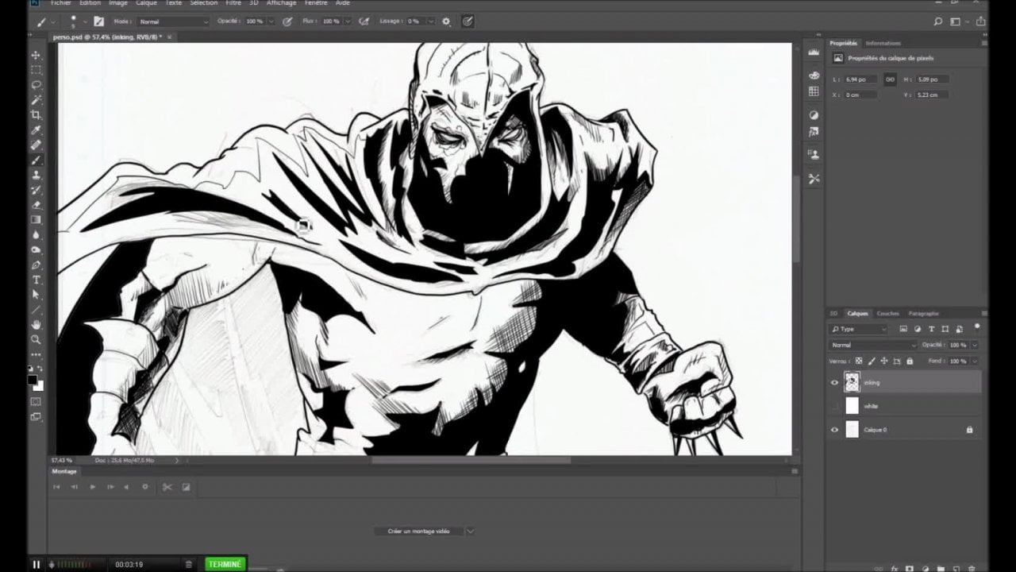The image size is (1016, 572).
Task: Open the brush Mode dropdown in options bar
Action: (x=172, y=21)
